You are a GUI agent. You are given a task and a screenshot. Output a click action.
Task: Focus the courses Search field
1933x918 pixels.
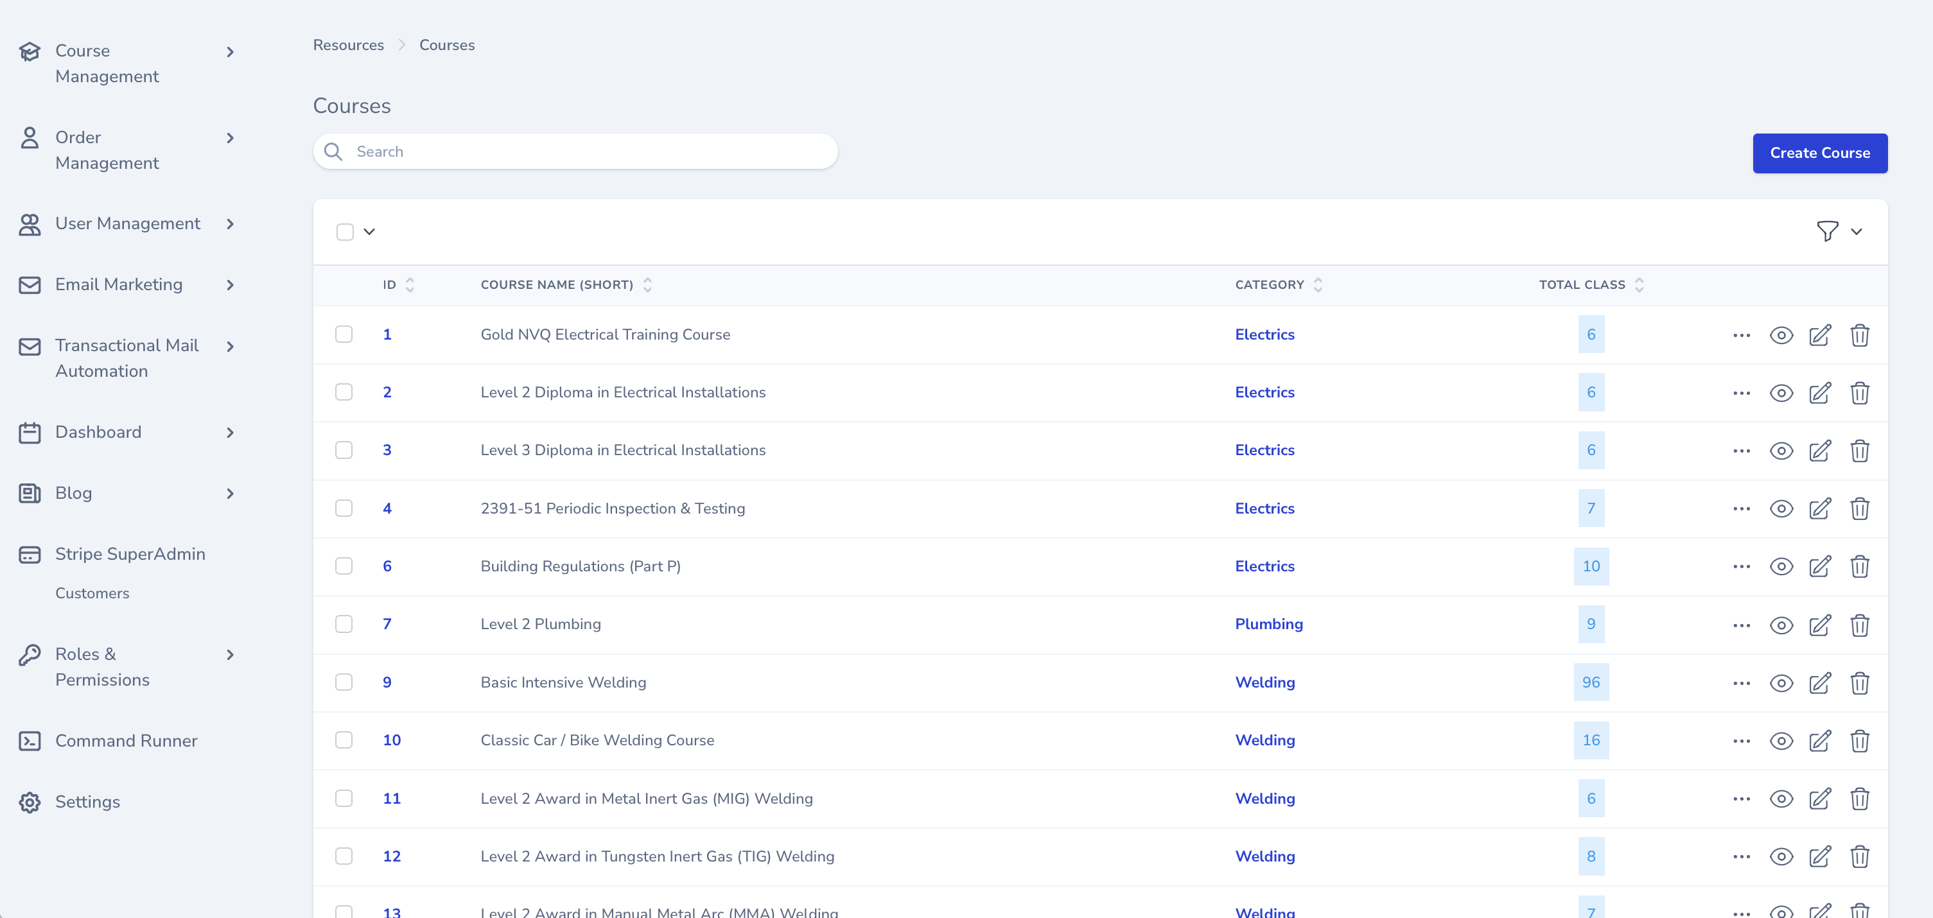(575, 152)
